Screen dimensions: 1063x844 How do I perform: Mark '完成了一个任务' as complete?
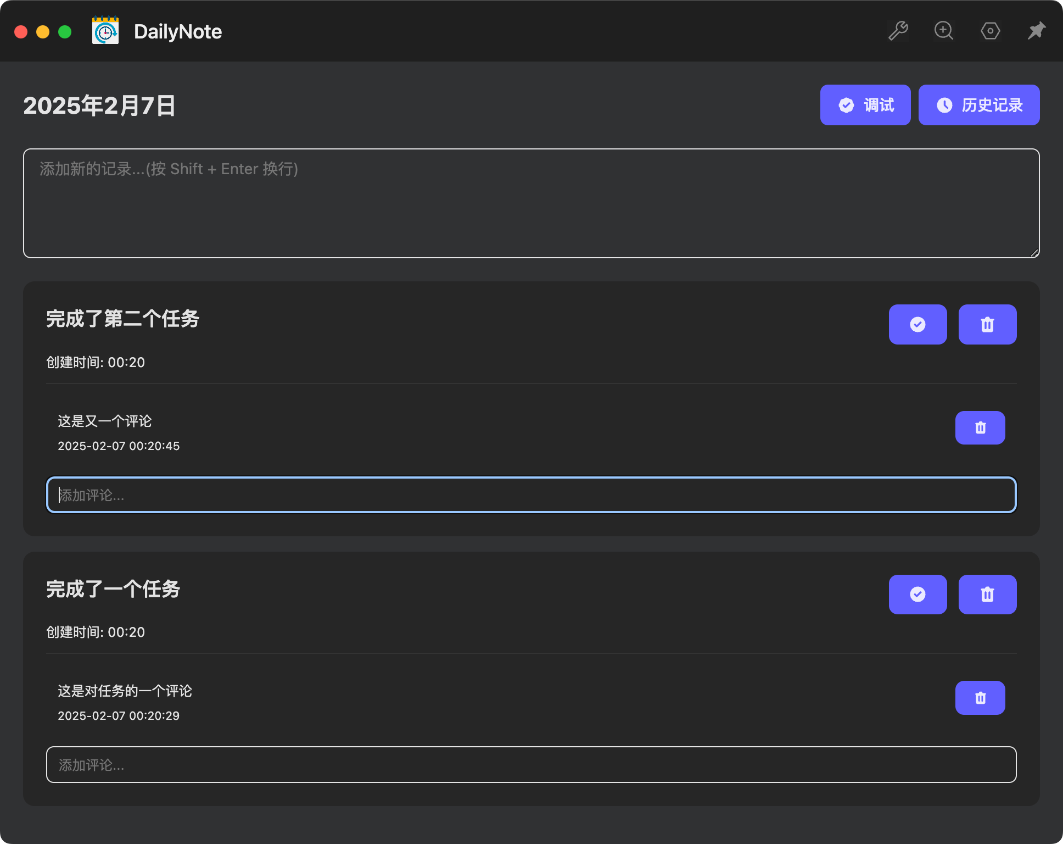tap(917, 594)
